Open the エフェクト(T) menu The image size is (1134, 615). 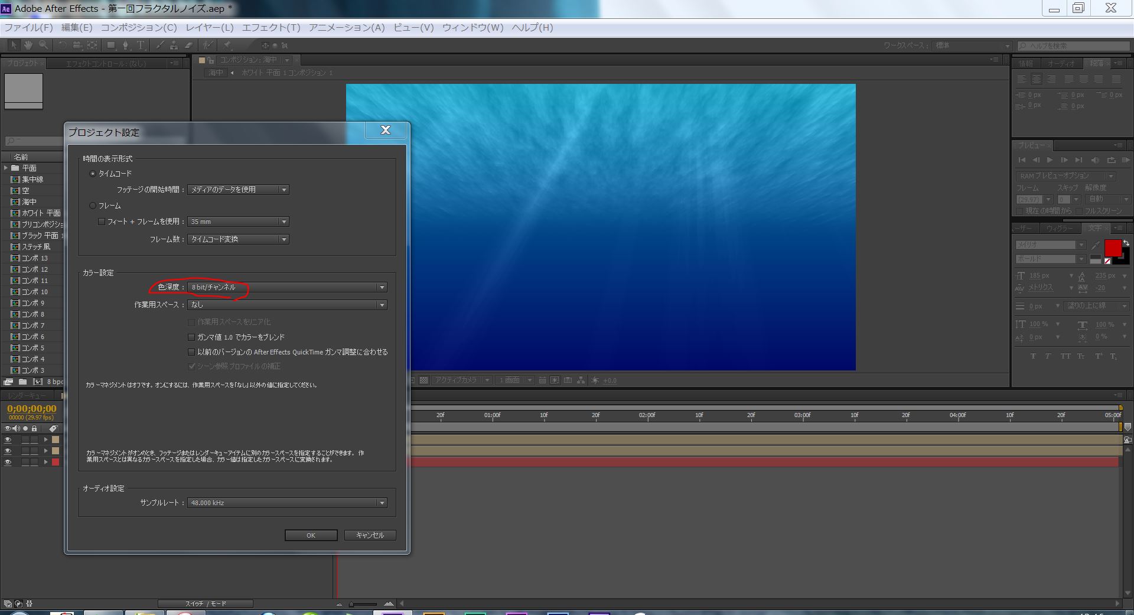(271, 28)
